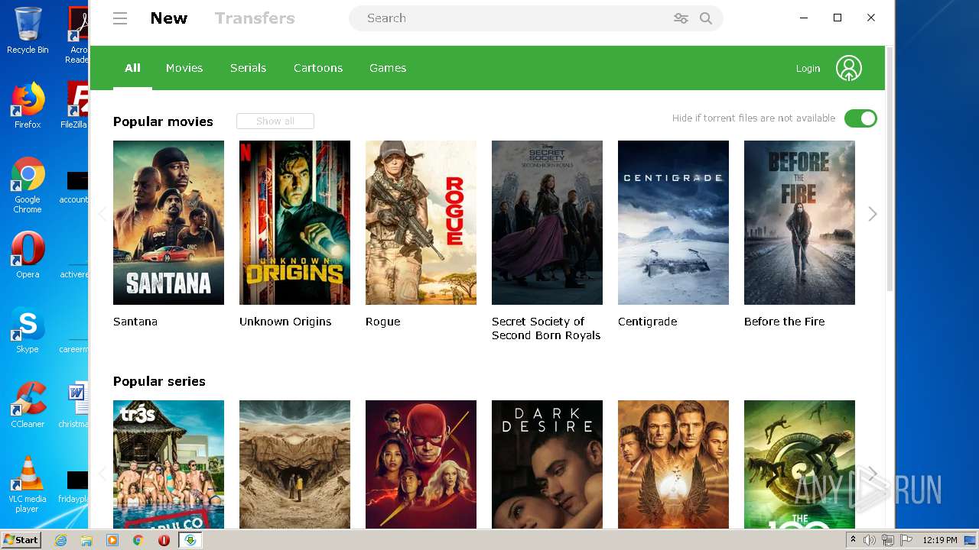Open Skype desktop shortcut
Image resolution: width=979 pixels, height=550 pixels.
(28, 330)
